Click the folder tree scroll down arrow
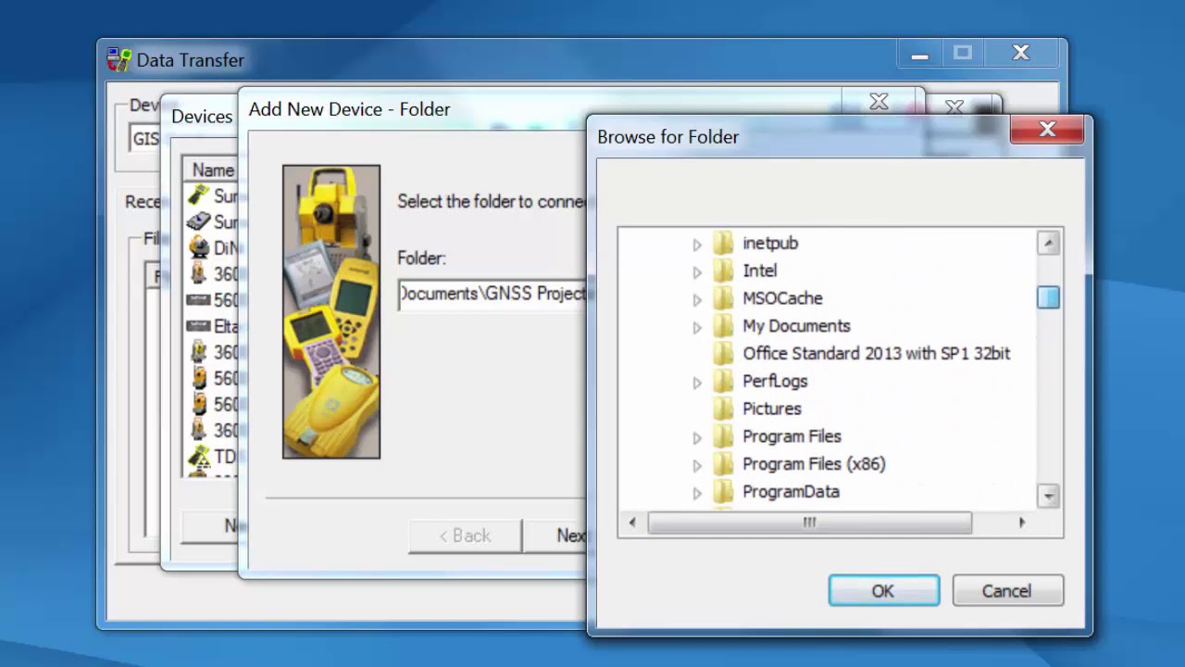Screen dimensions: 1185x667 point(1048,496)
